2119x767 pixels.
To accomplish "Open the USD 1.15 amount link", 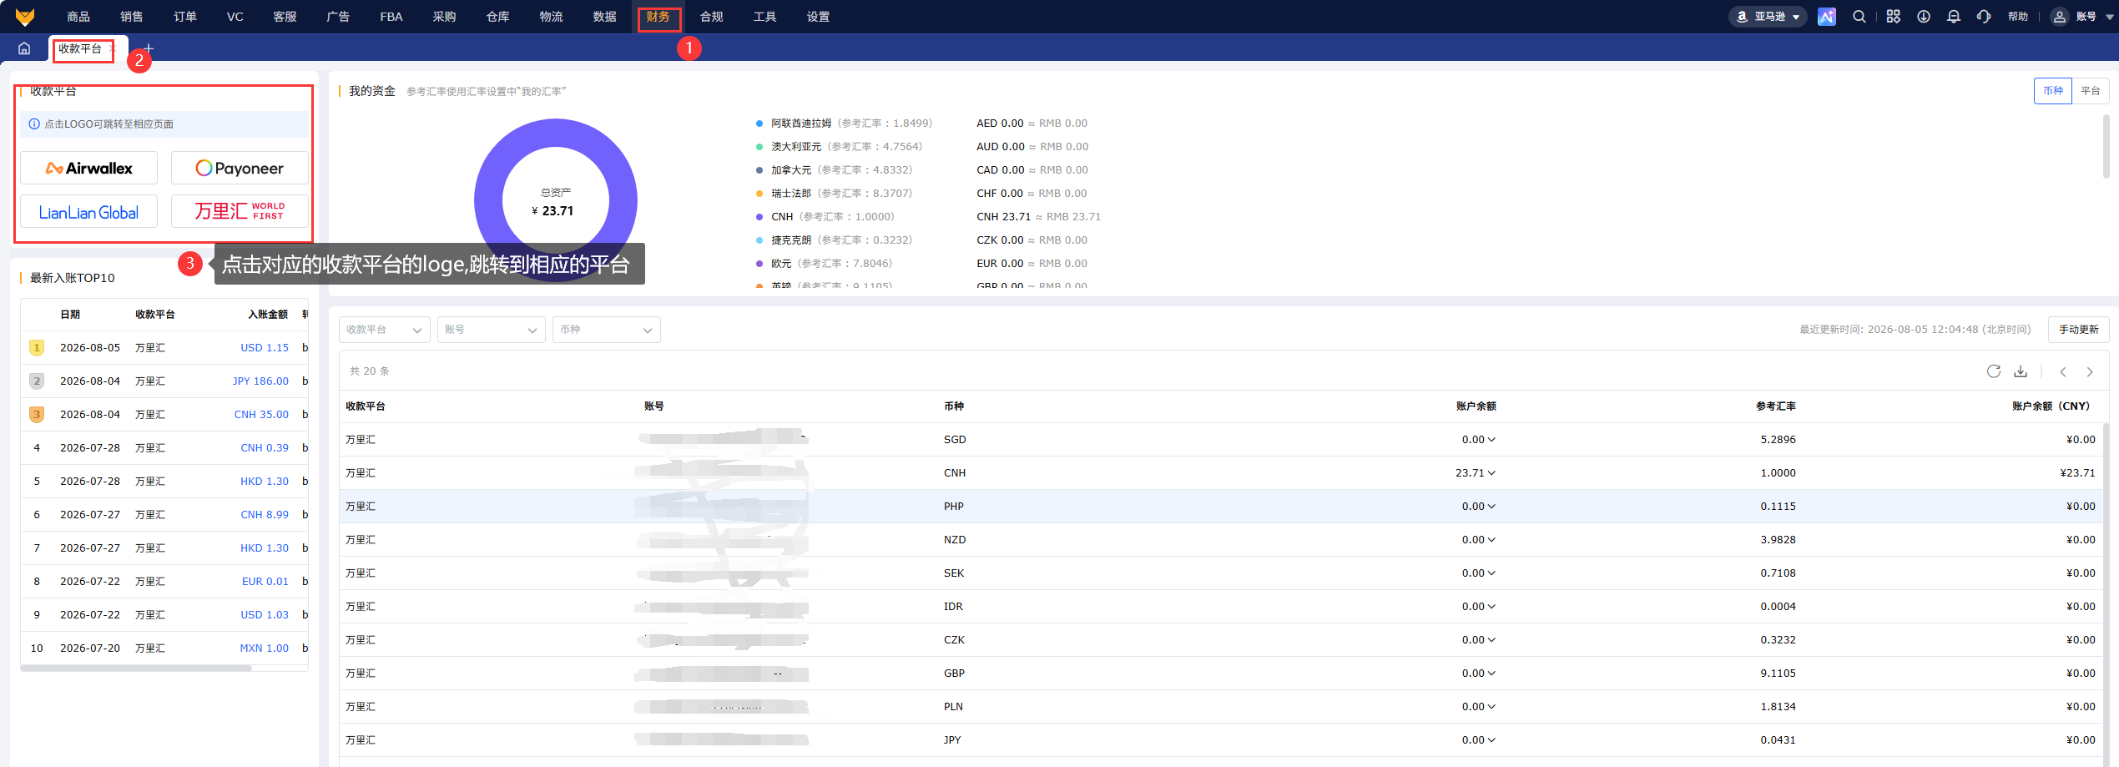I will [x=265, y=348].
